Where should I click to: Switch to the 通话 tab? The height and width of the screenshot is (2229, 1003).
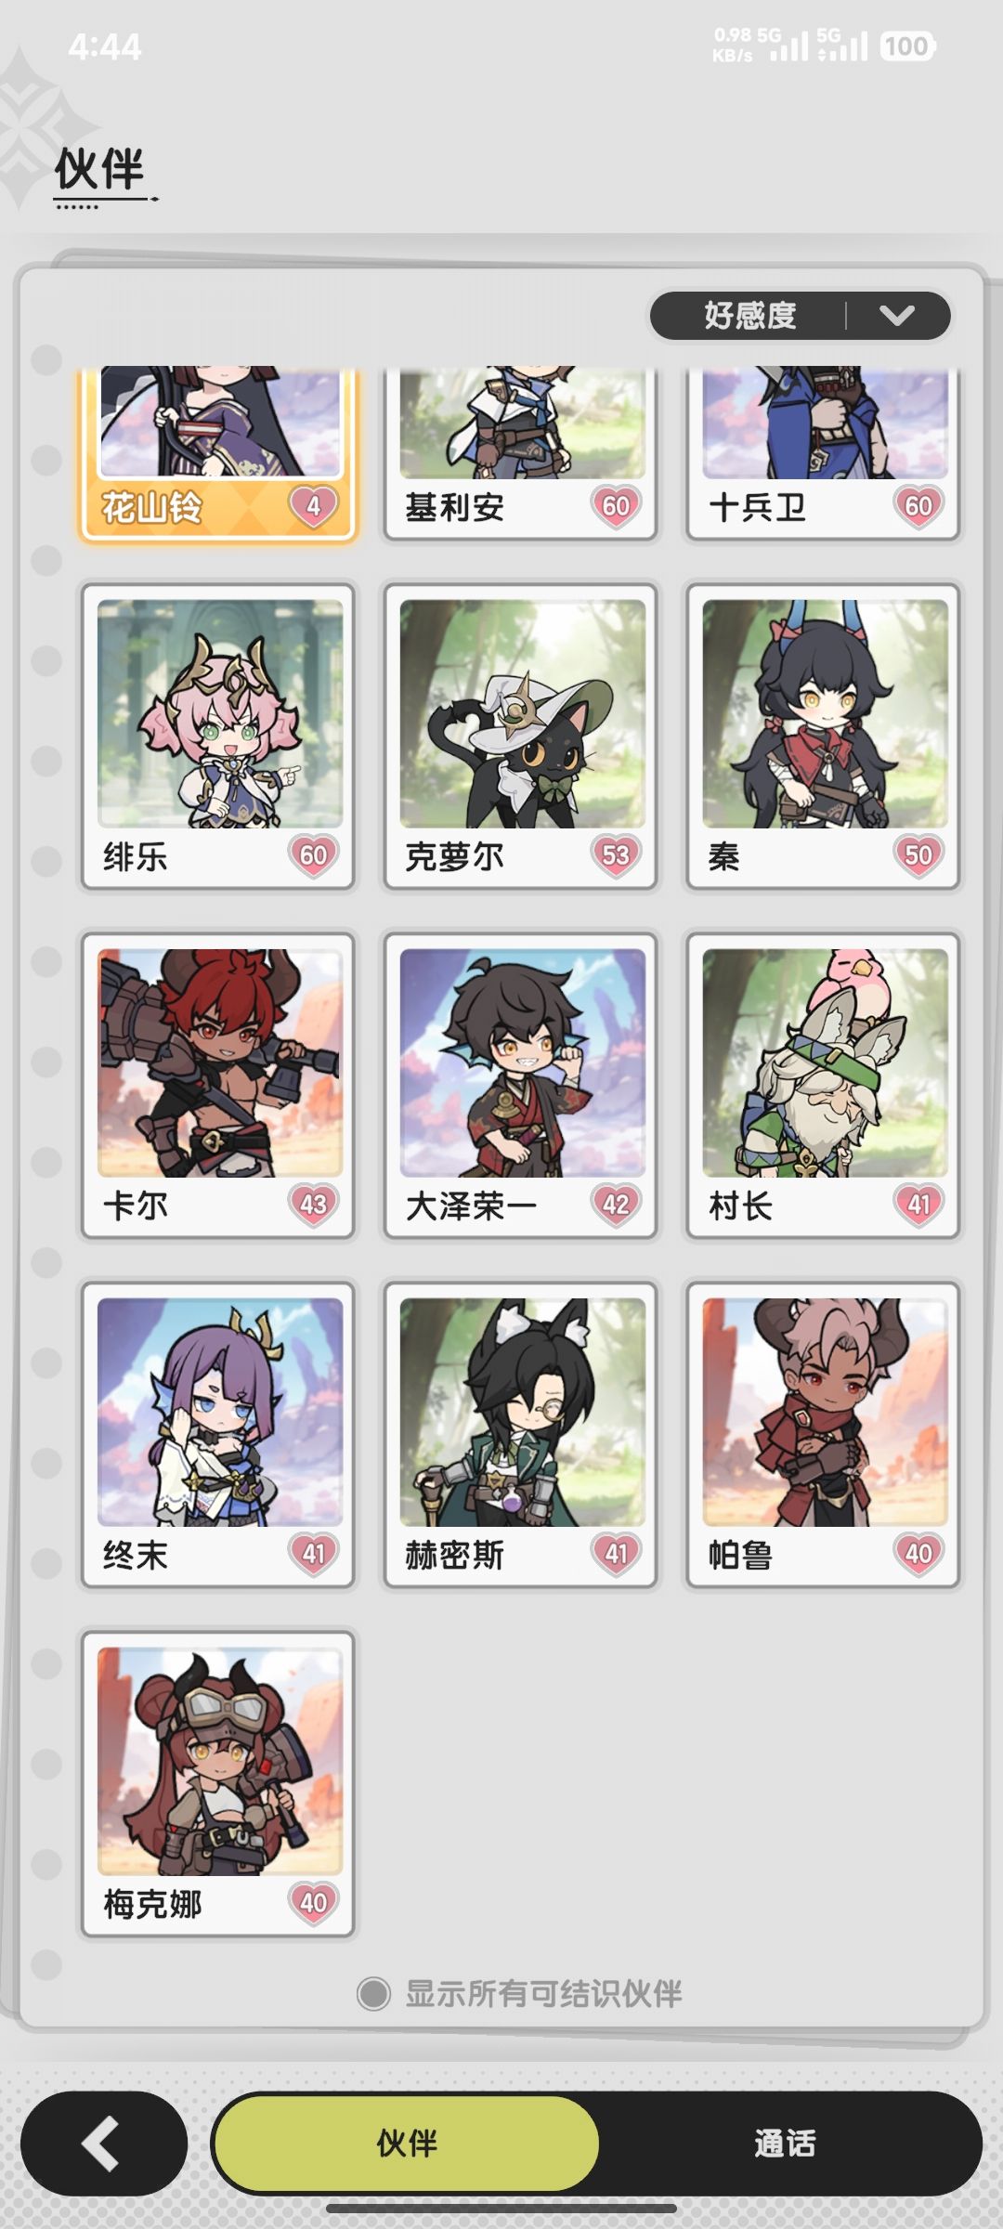click(x=785, y=2144)
